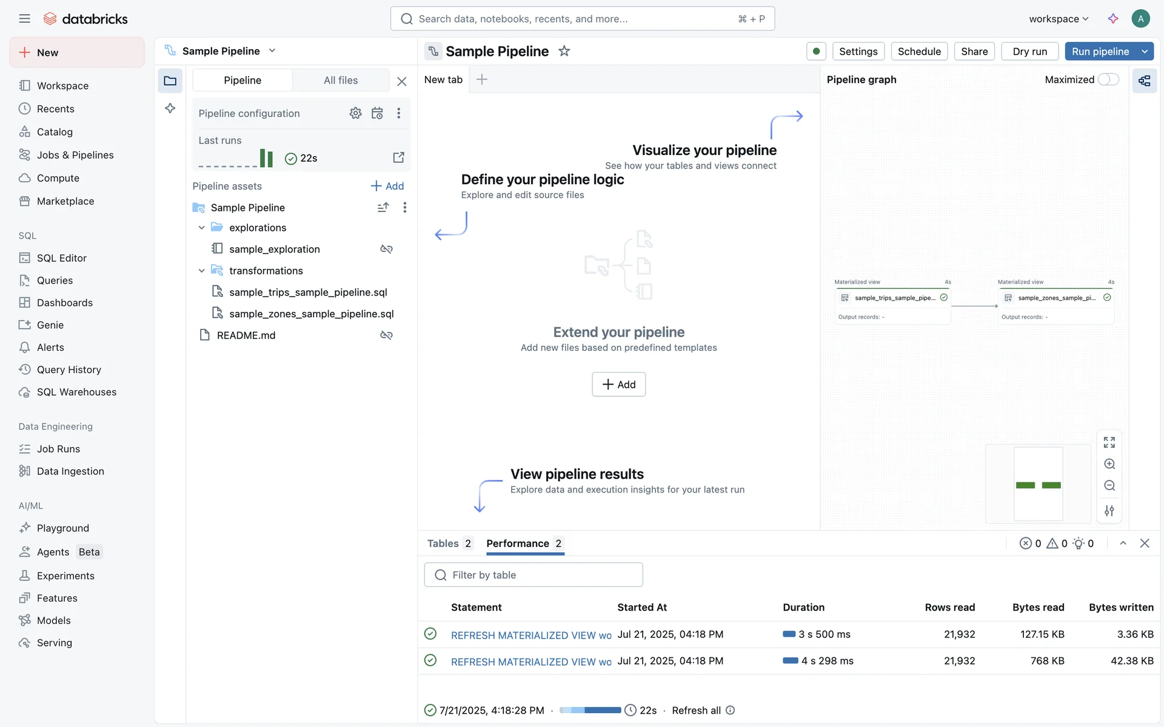This screenshot has width=1164, height=727.
Task: Toggle unlink icon for sample_exploration
Action: click(386, 249)
